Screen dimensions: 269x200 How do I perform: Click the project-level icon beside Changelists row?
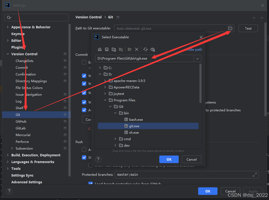[x=65, y=61]
